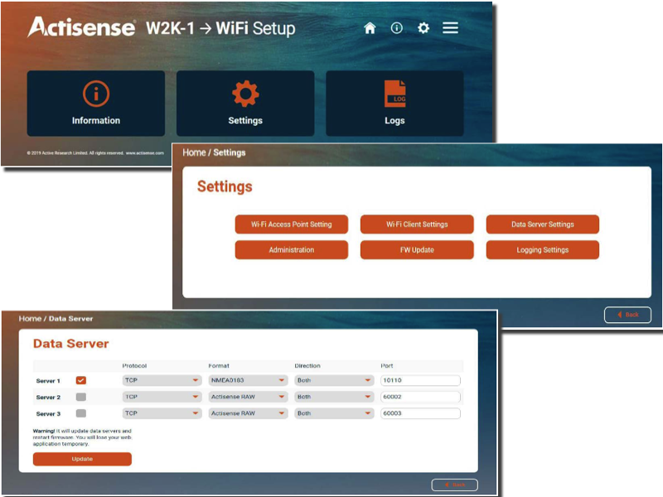Viewport: 663px width, 497px height.
Task: Click the Server 2 port field 60002
Action: click(x=420, y=397)
